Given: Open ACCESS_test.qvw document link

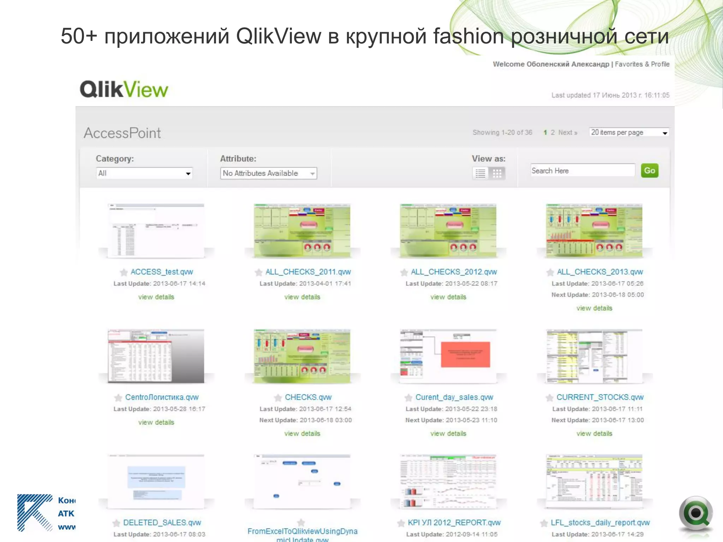Looking at the screenshot, I should tap(162, 272).
